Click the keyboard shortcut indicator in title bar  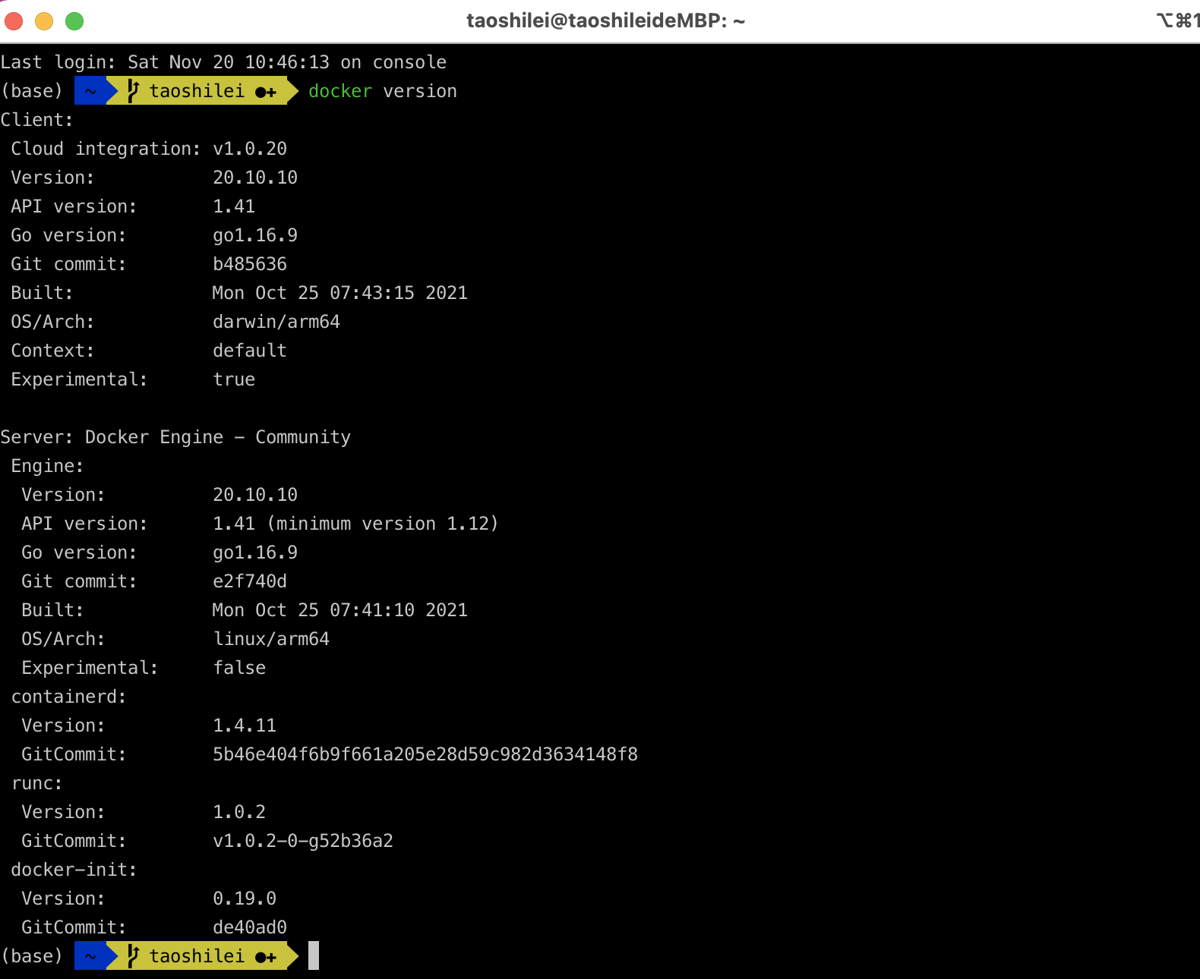[1178, 20]
